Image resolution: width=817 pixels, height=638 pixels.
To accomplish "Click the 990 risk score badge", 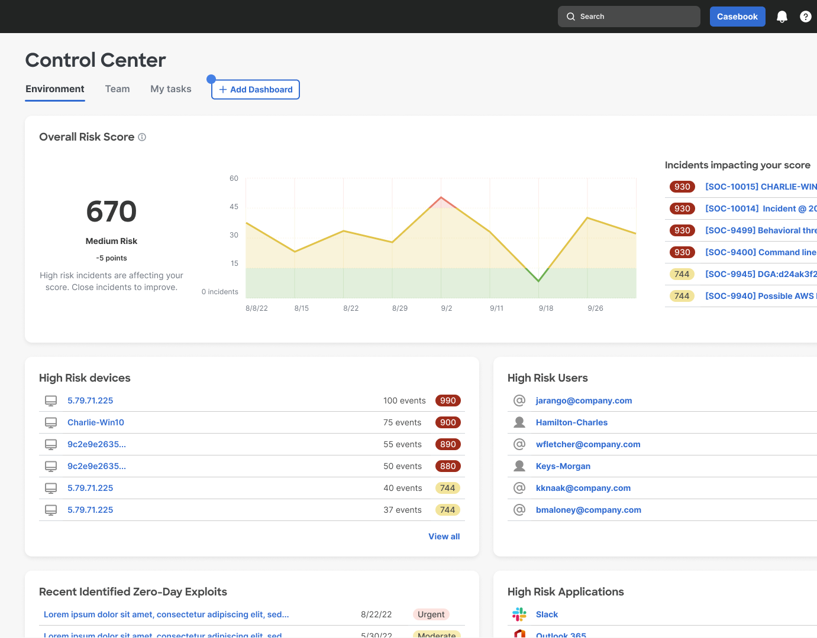I will 448,401.
